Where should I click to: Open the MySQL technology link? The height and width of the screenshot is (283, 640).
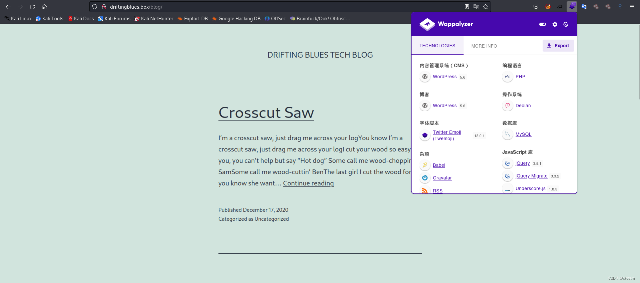pos(523,134)
